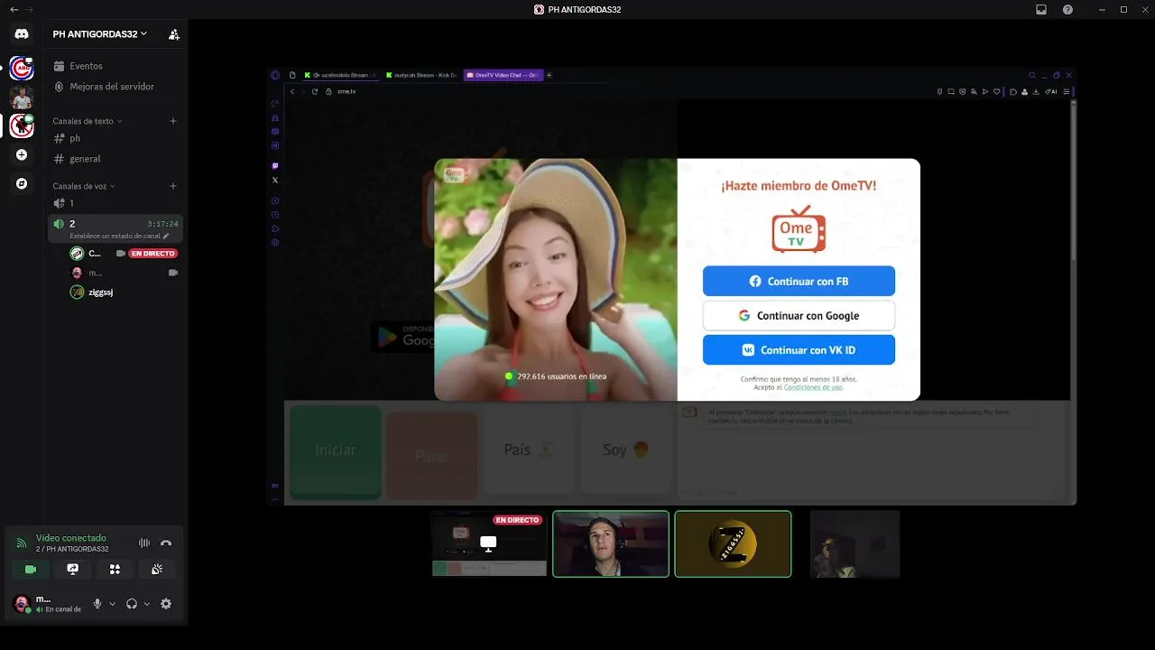Open headphone output options chevron

pyautogui.click(x=146, y=604)
